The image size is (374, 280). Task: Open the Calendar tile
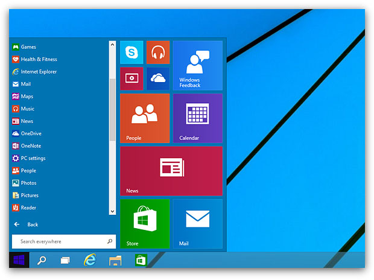(198, 118)
